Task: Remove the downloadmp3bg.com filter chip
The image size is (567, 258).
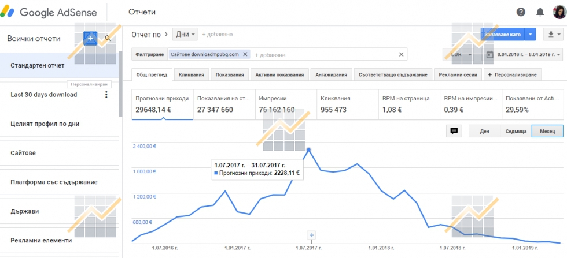Action: click(x=245, y=54)
